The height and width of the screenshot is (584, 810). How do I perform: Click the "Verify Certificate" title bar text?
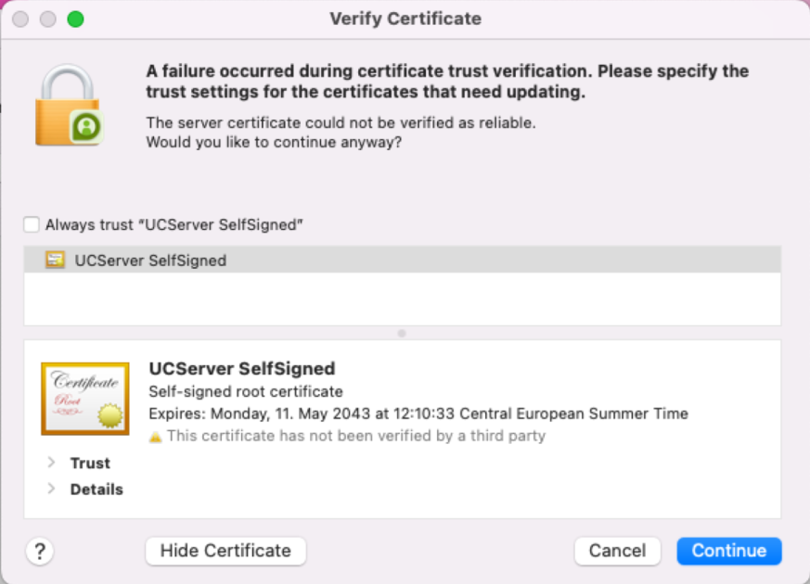click(x=405, y=19)
